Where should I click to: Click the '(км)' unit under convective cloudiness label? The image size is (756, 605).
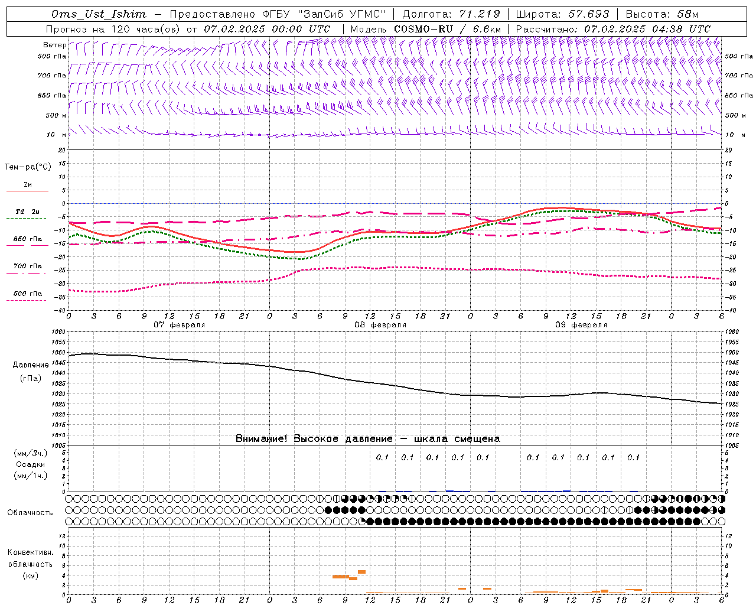[30, 575]
